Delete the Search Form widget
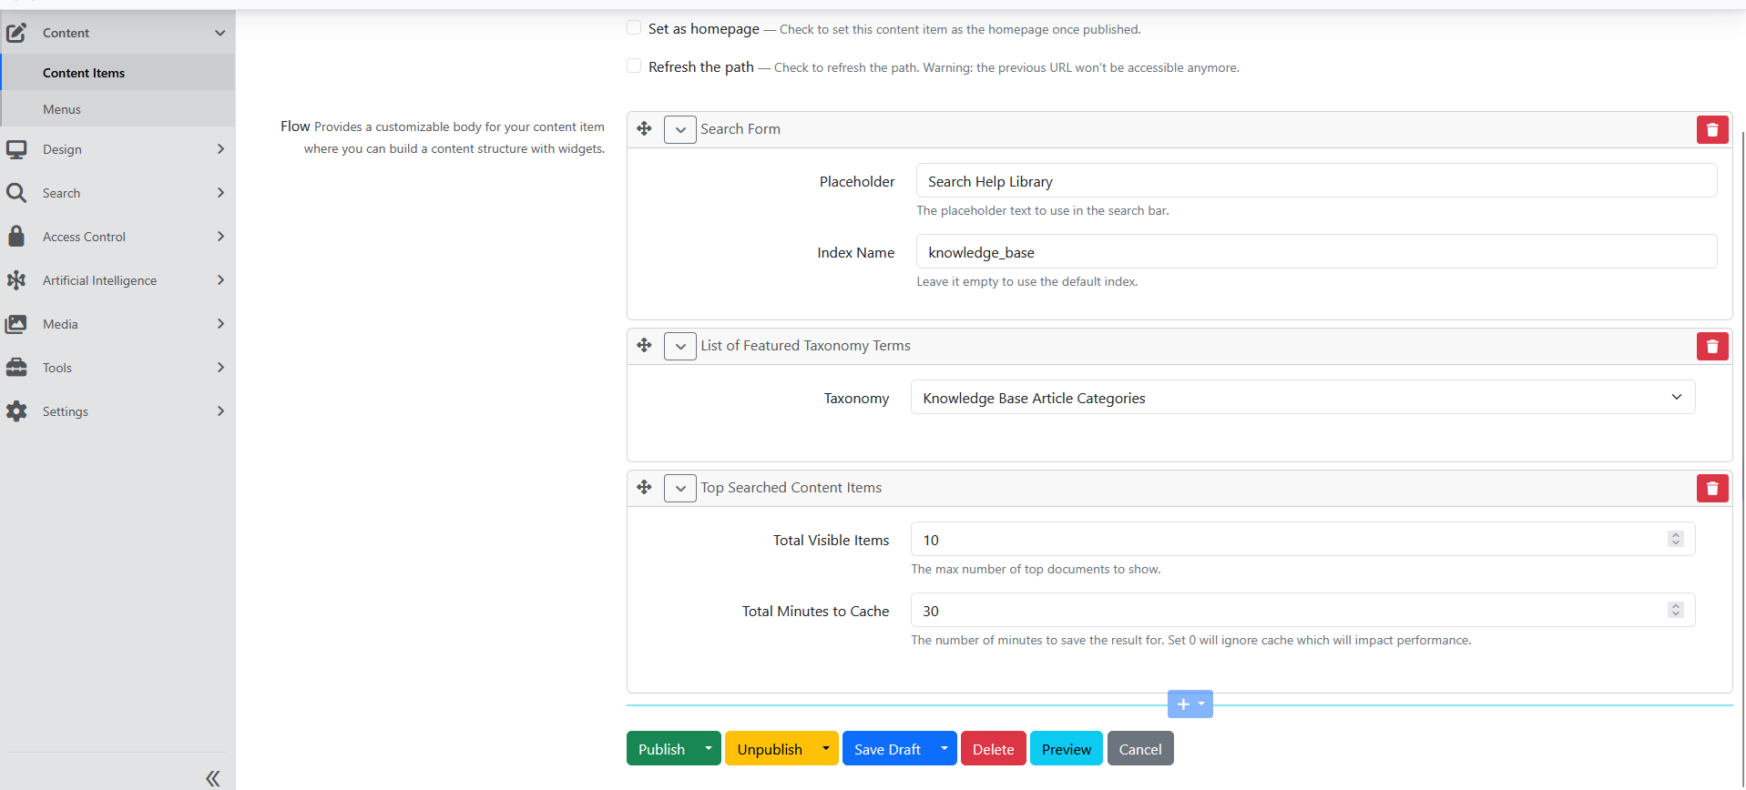The width and height of the screenshot is (1746, 790). 1712,129
